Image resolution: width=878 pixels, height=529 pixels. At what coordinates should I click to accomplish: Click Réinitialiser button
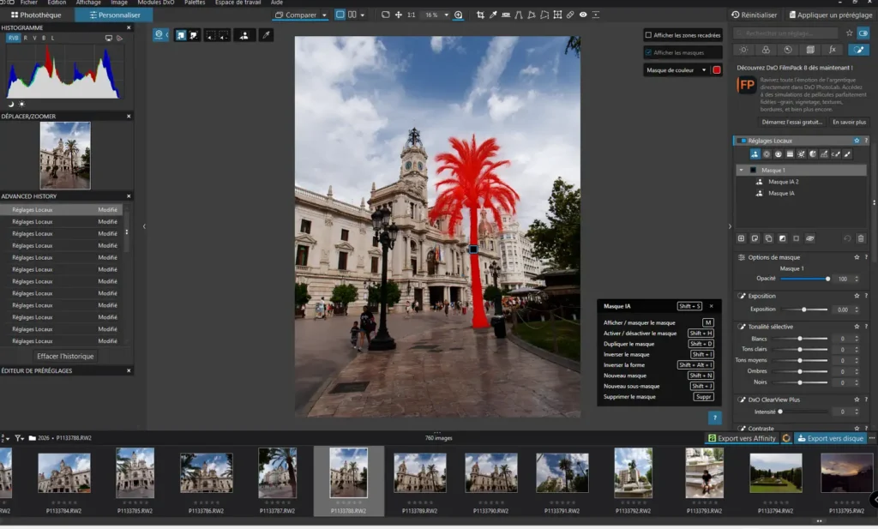pos(755,15)
